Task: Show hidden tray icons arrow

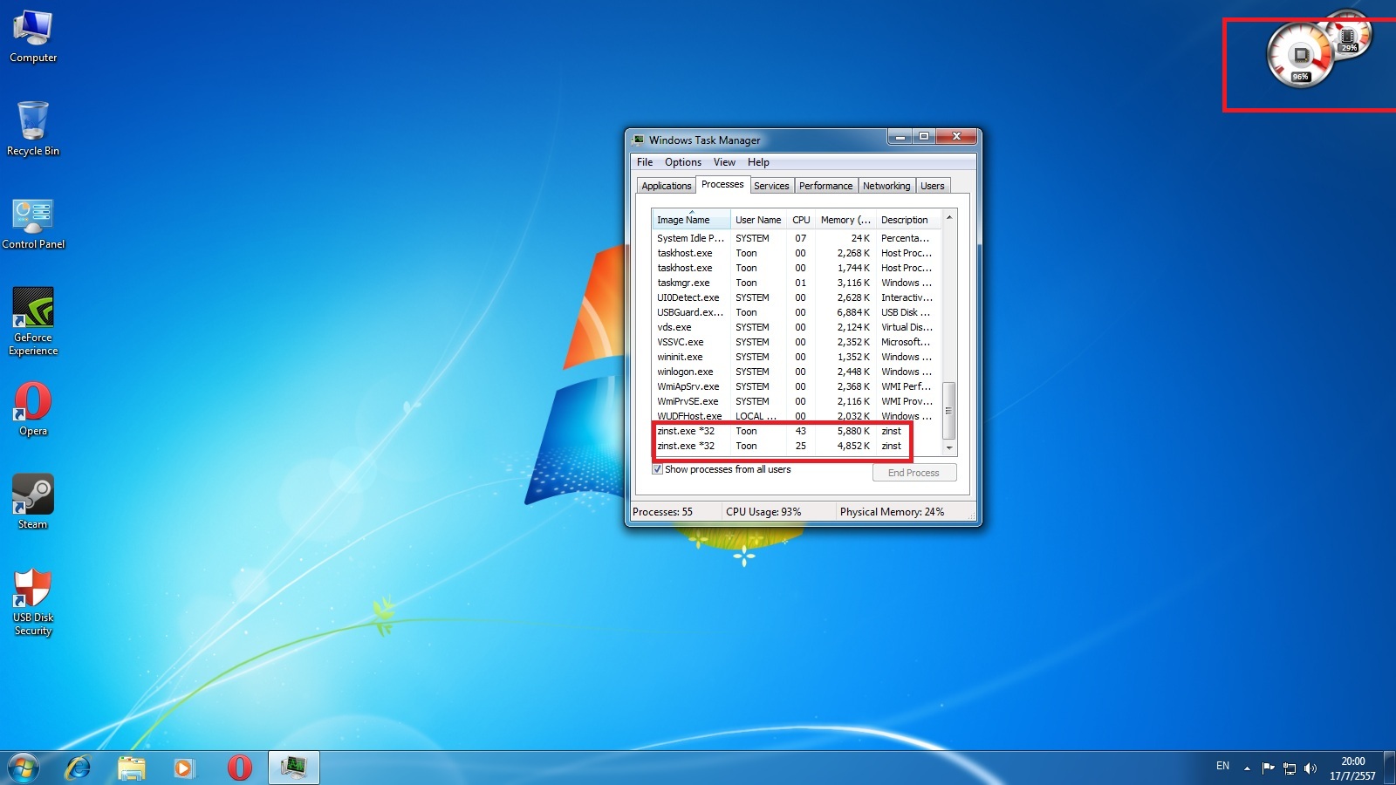Action: tap(1247, 768)
